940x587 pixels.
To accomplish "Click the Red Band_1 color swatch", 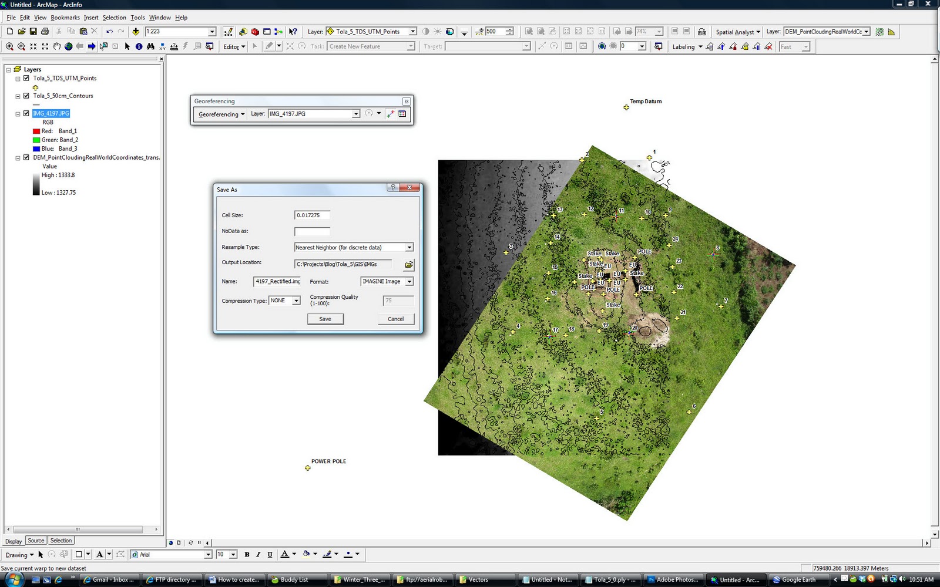I will point(36,130).
